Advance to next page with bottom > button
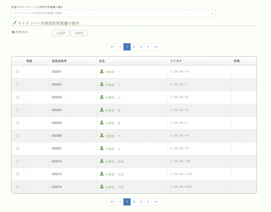The width and height of the screenshot is (271, 212). click(148, 202)
